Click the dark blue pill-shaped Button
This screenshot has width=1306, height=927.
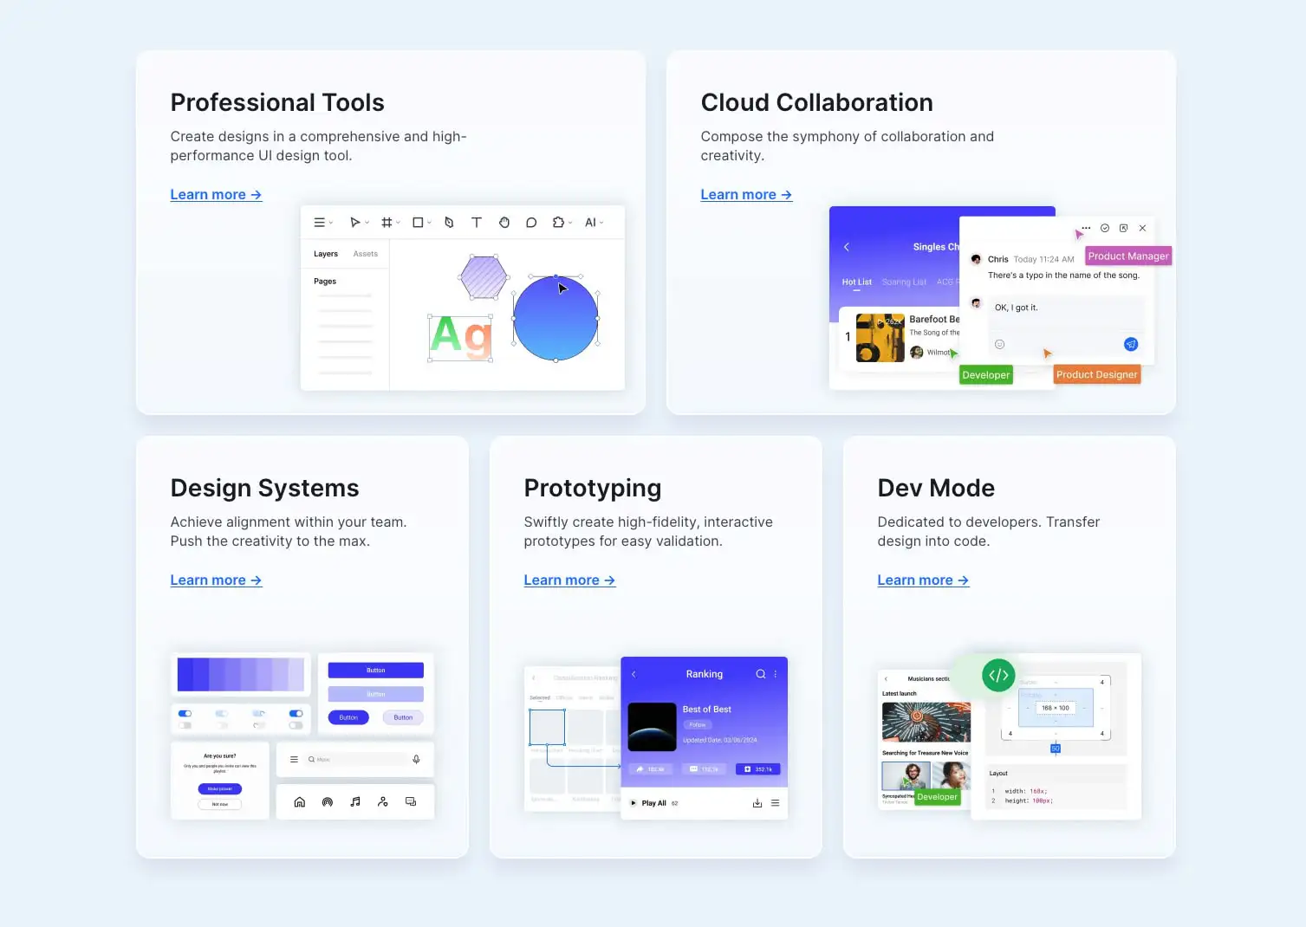coord(348,717)
